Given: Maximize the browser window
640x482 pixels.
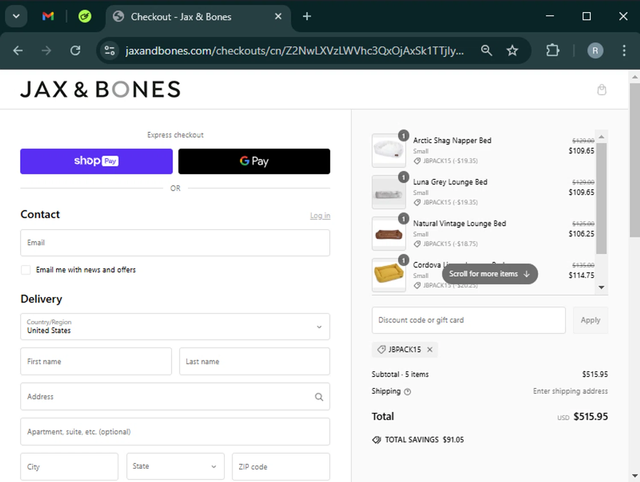Looking at the screenshot, I should [x=587, y=16].
